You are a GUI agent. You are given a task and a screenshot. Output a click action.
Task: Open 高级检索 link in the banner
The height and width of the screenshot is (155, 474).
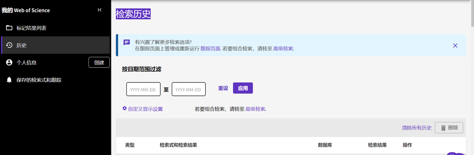pos(283,49)
